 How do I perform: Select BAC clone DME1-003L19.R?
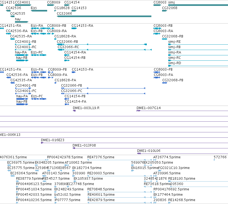[x=86, y=108]
